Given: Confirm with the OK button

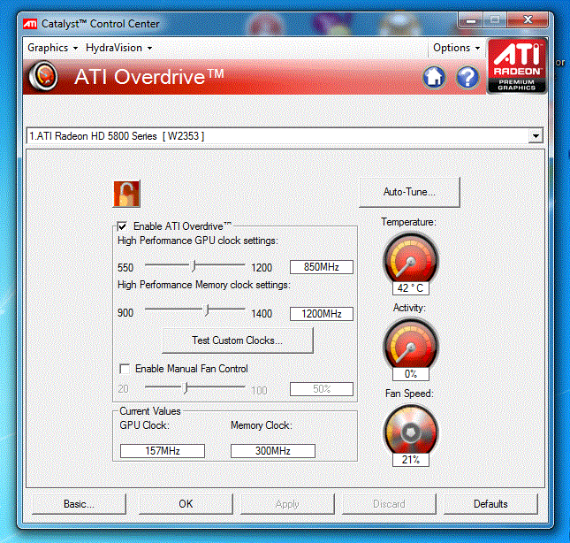Looking at the screenshot, I should click(x=186, y=504).
